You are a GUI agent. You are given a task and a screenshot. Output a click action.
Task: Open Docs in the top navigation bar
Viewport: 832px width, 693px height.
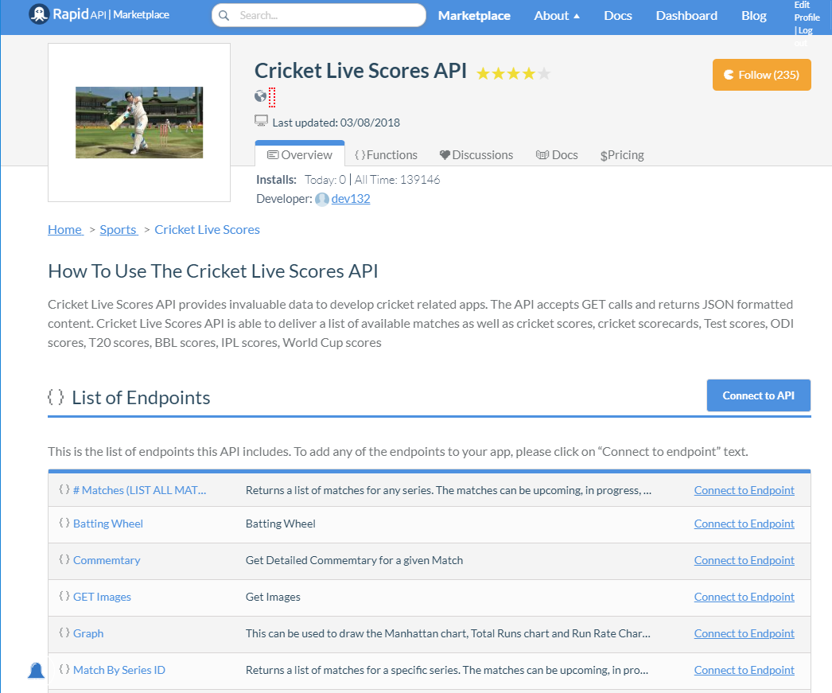click(617, 16)
